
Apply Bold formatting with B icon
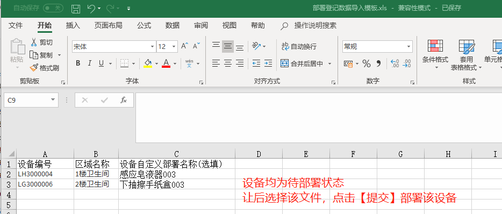[78, 63]
